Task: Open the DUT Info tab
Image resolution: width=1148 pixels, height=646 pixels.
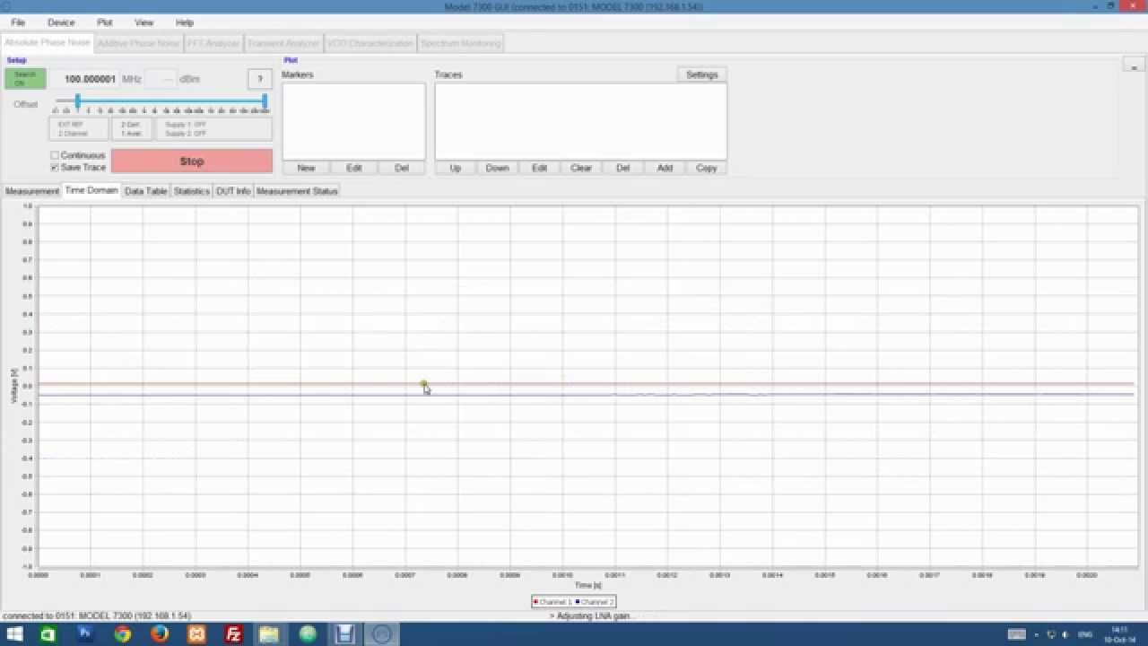Action: [233, 191]
